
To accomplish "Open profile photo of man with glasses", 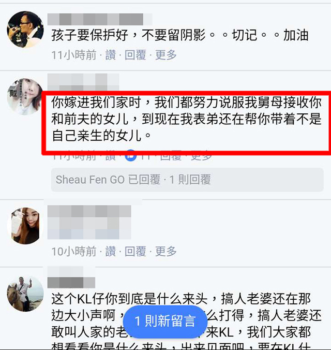I will [x=25, y=30].
